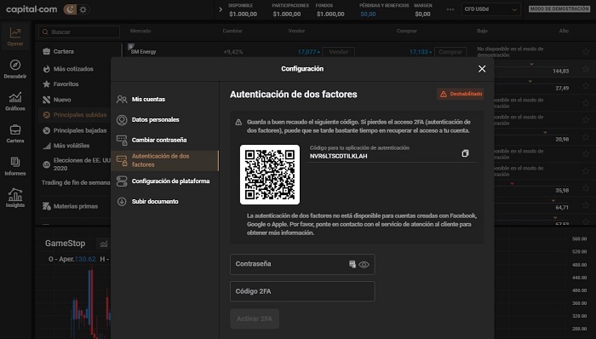Open the Descubrir compass section
Screen dimensions: 596x339
[x=15, y=69]
